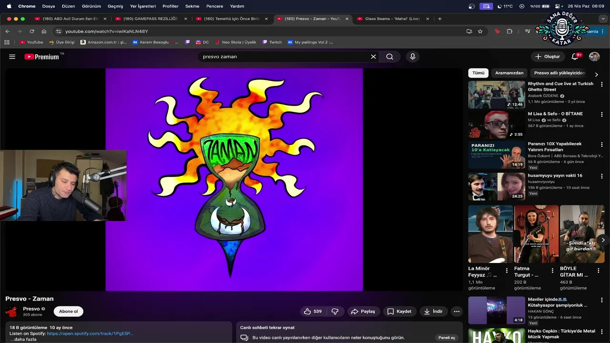Clear the search box text with X
The width and height of the screenshot is (610, 343).
click(374, 57)
